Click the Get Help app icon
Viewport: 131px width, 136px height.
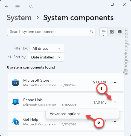[x=15, y=122]
